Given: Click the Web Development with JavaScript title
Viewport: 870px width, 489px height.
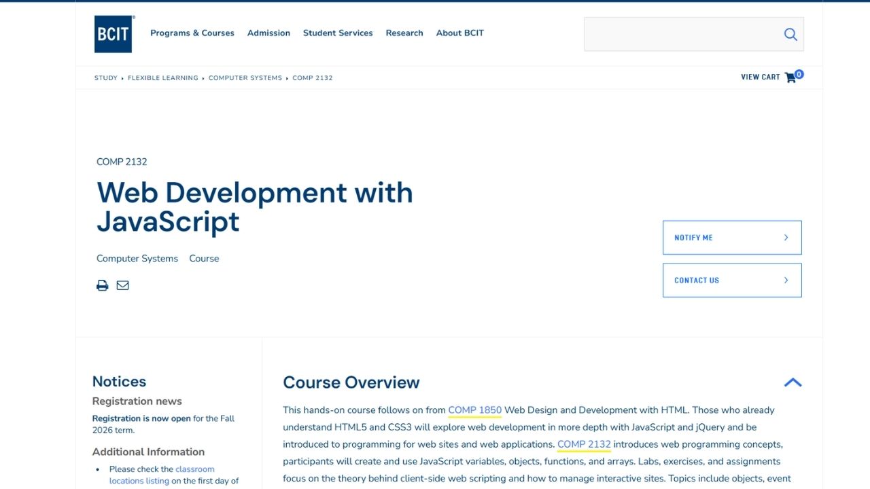Looking at the screenshot, I should [x=255, y=207].
